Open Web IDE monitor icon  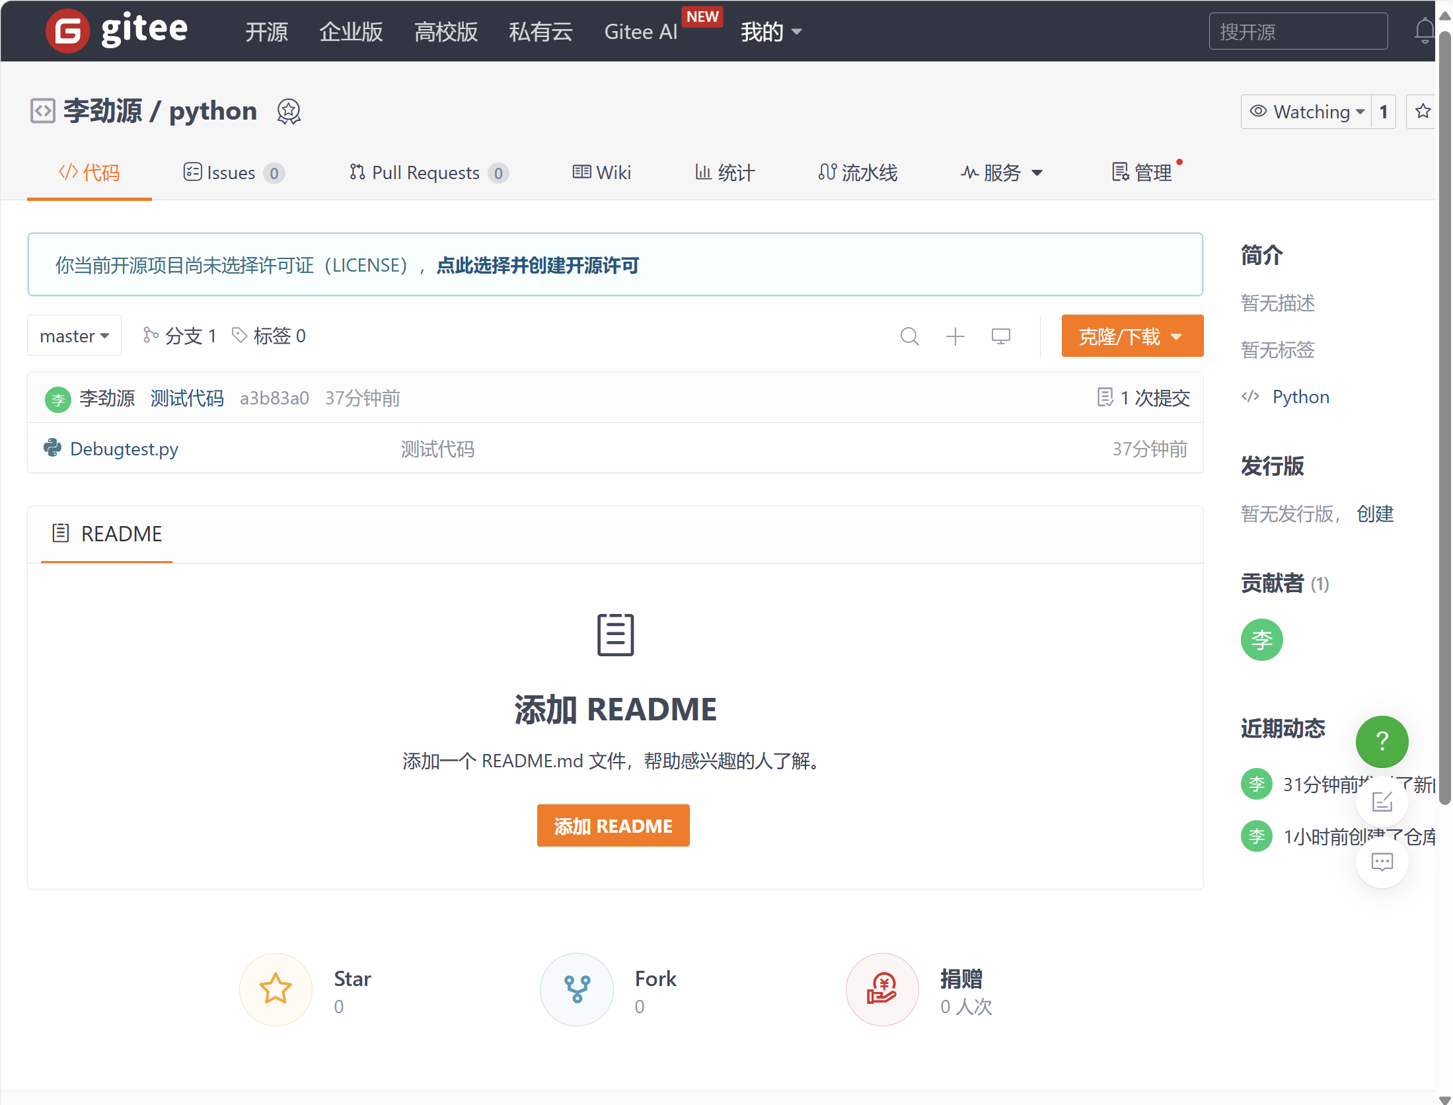[1000, 336]
